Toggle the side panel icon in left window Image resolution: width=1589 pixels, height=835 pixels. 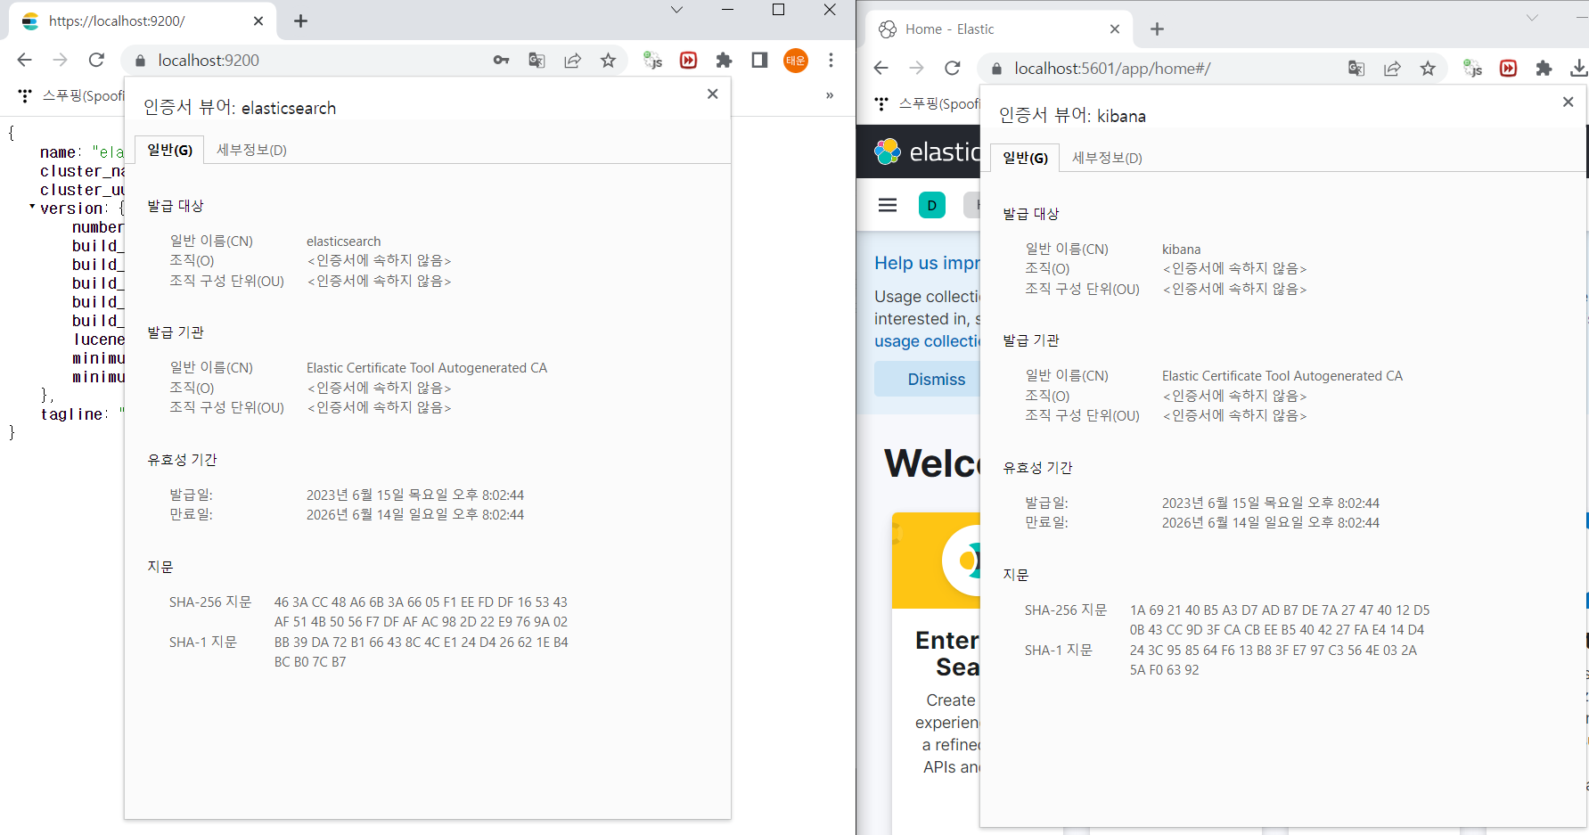coord(759,60)
